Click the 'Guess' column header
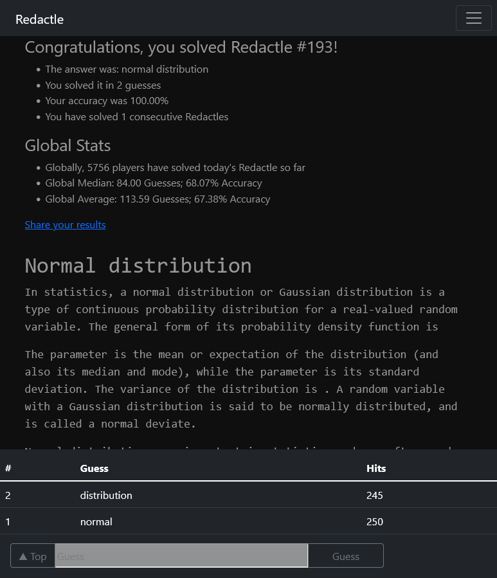 [x=95, y=468]
